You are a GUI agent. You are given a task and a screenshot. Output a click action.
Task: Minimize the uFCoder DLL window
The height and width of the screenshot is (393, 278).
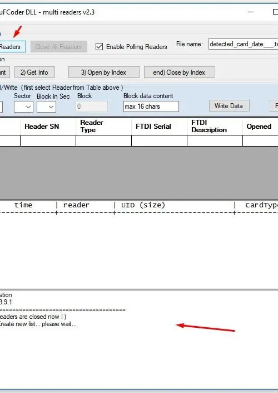251,12
